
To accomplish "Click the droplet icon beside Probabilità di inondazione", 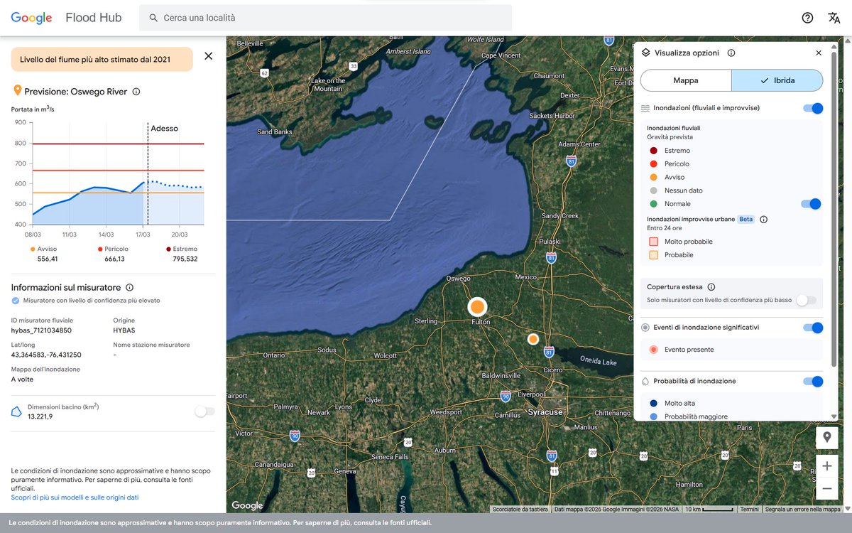I will 645,381.
